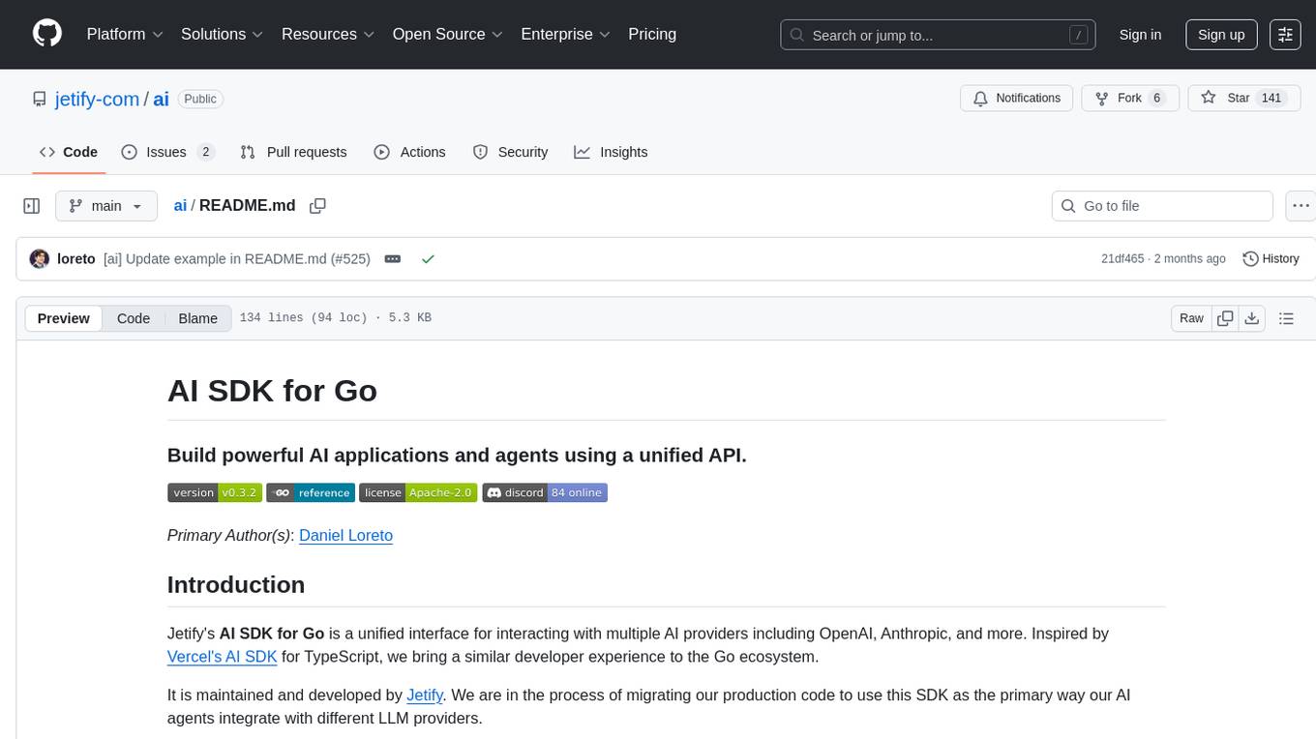The image size is (1316, 739).
Task: Copy the raw file contents
Action: (x=1225, y=318)
